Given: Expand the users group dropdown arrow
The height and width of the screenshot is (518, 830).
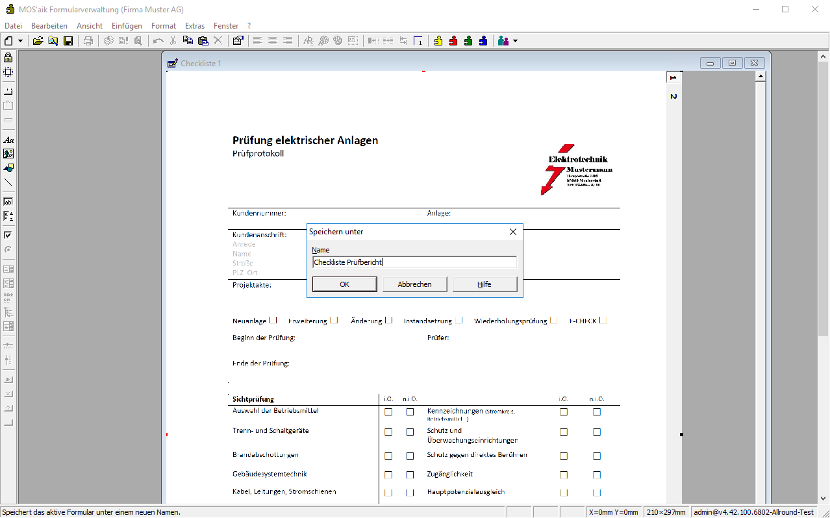Looking at the screenshot, I should pyautogui.click(x=516, y=41).
